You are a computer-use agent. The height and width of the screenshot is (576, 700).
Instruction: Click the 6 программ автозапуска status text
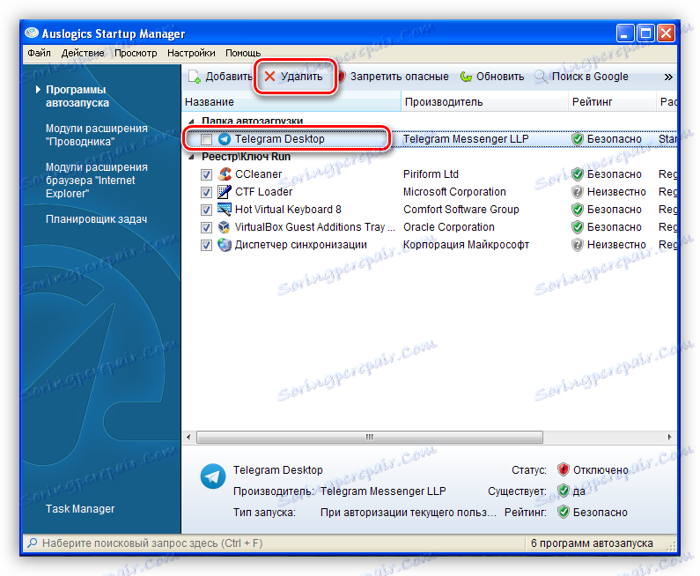592,543
